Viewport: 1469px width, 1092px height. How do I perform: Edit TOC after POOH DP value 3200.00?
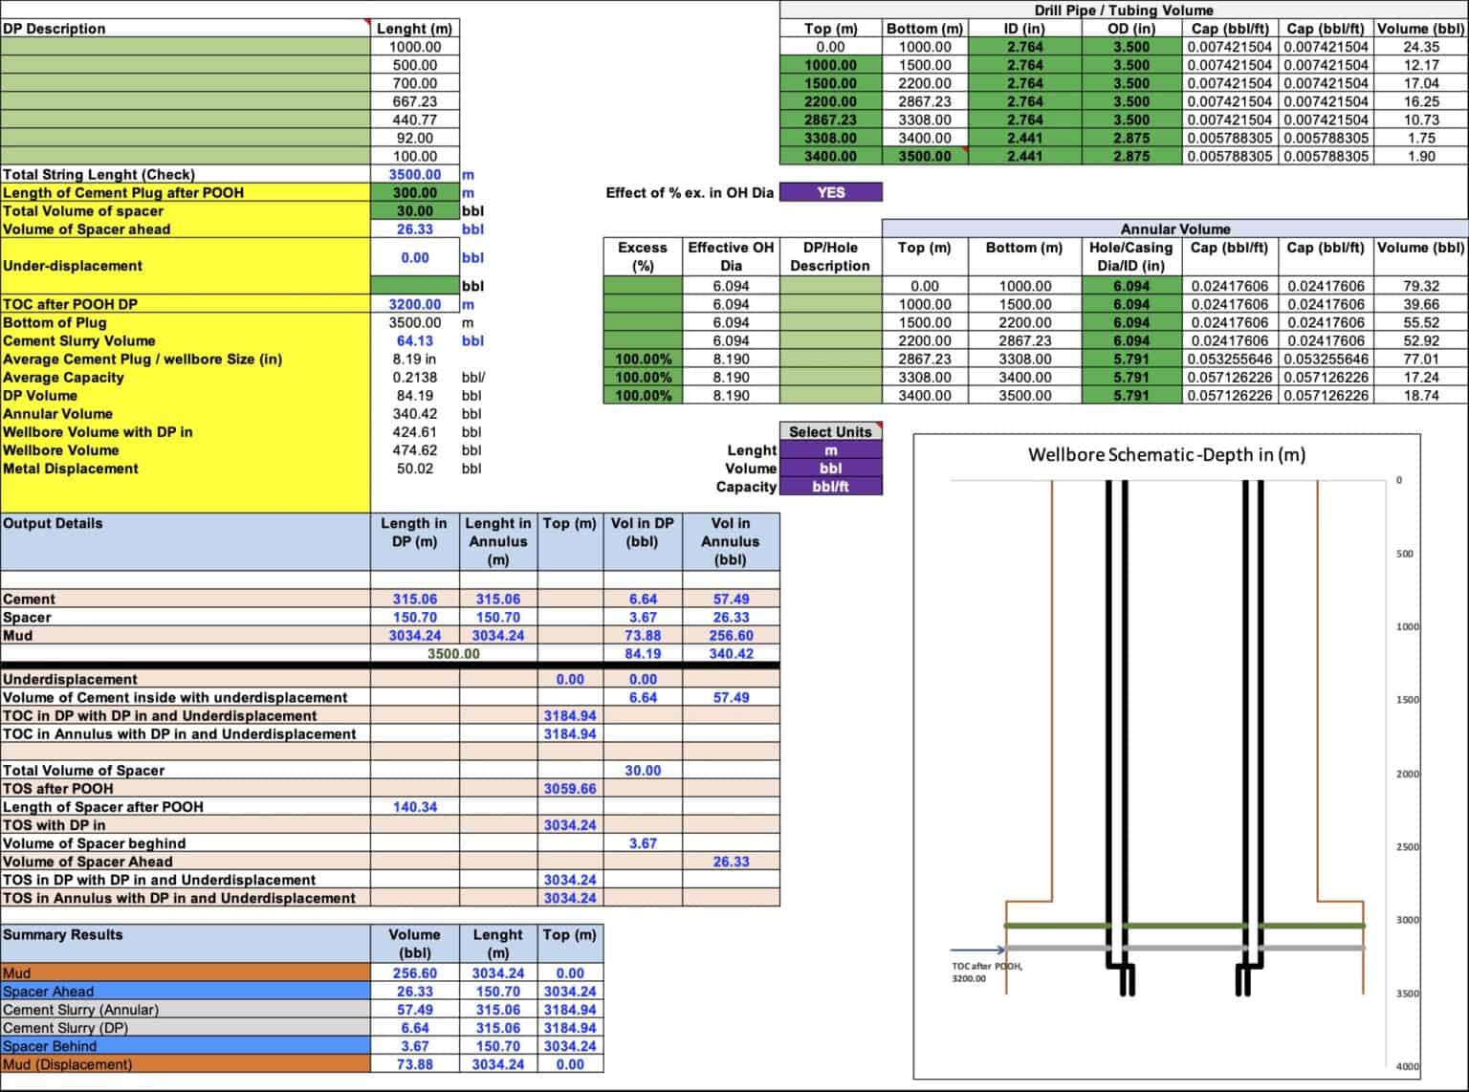click(x=415, y=304)
